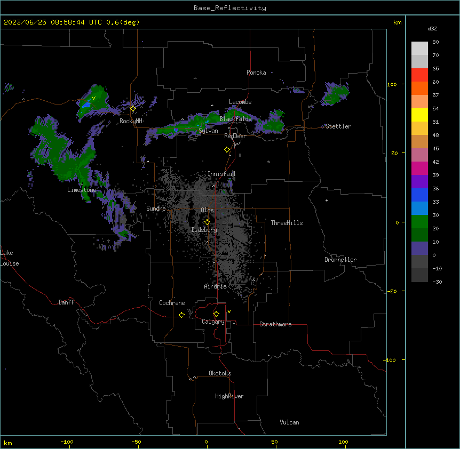This screenshot has width=460, height=449.
Task: Select the RedDeer city label
Action: click(x=235, y=136)
